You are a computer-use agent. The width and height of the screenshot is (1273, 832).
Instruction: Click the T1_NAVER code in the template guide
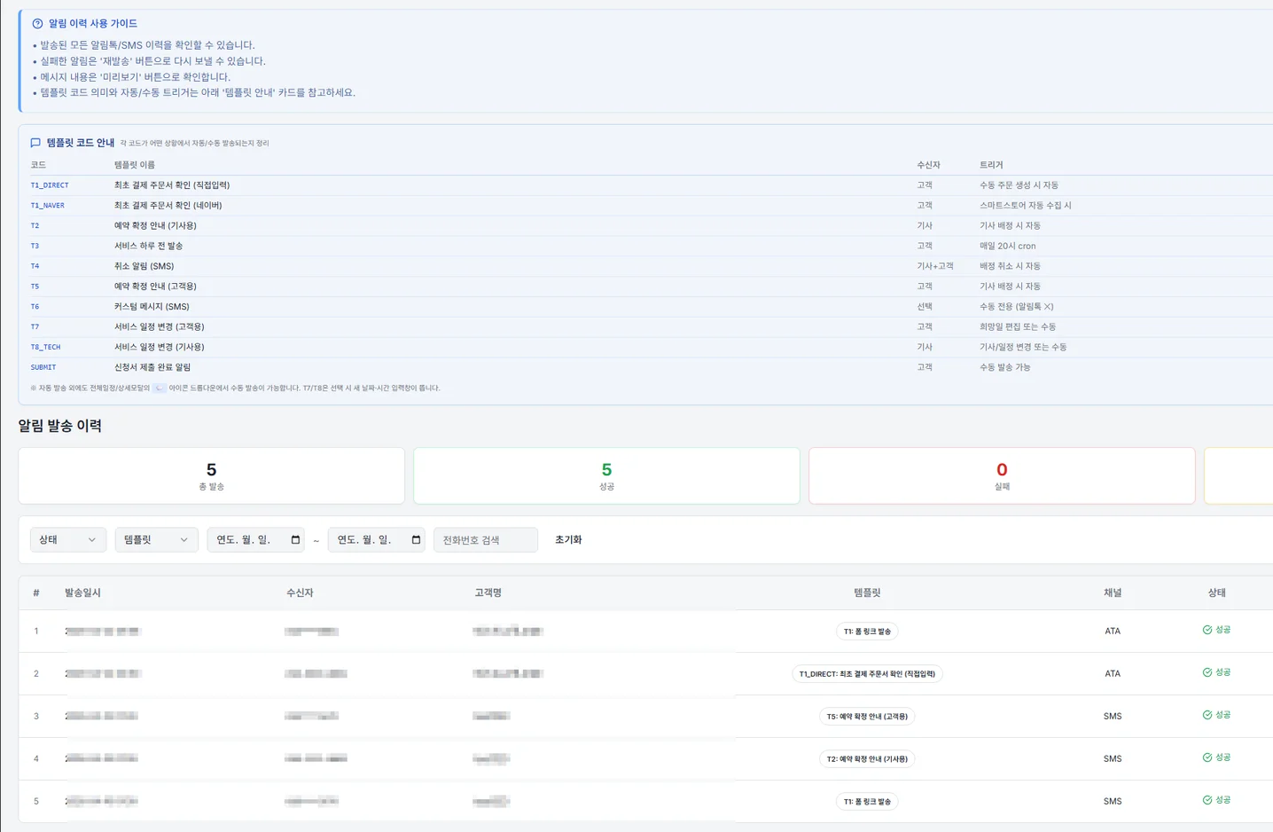48,206
